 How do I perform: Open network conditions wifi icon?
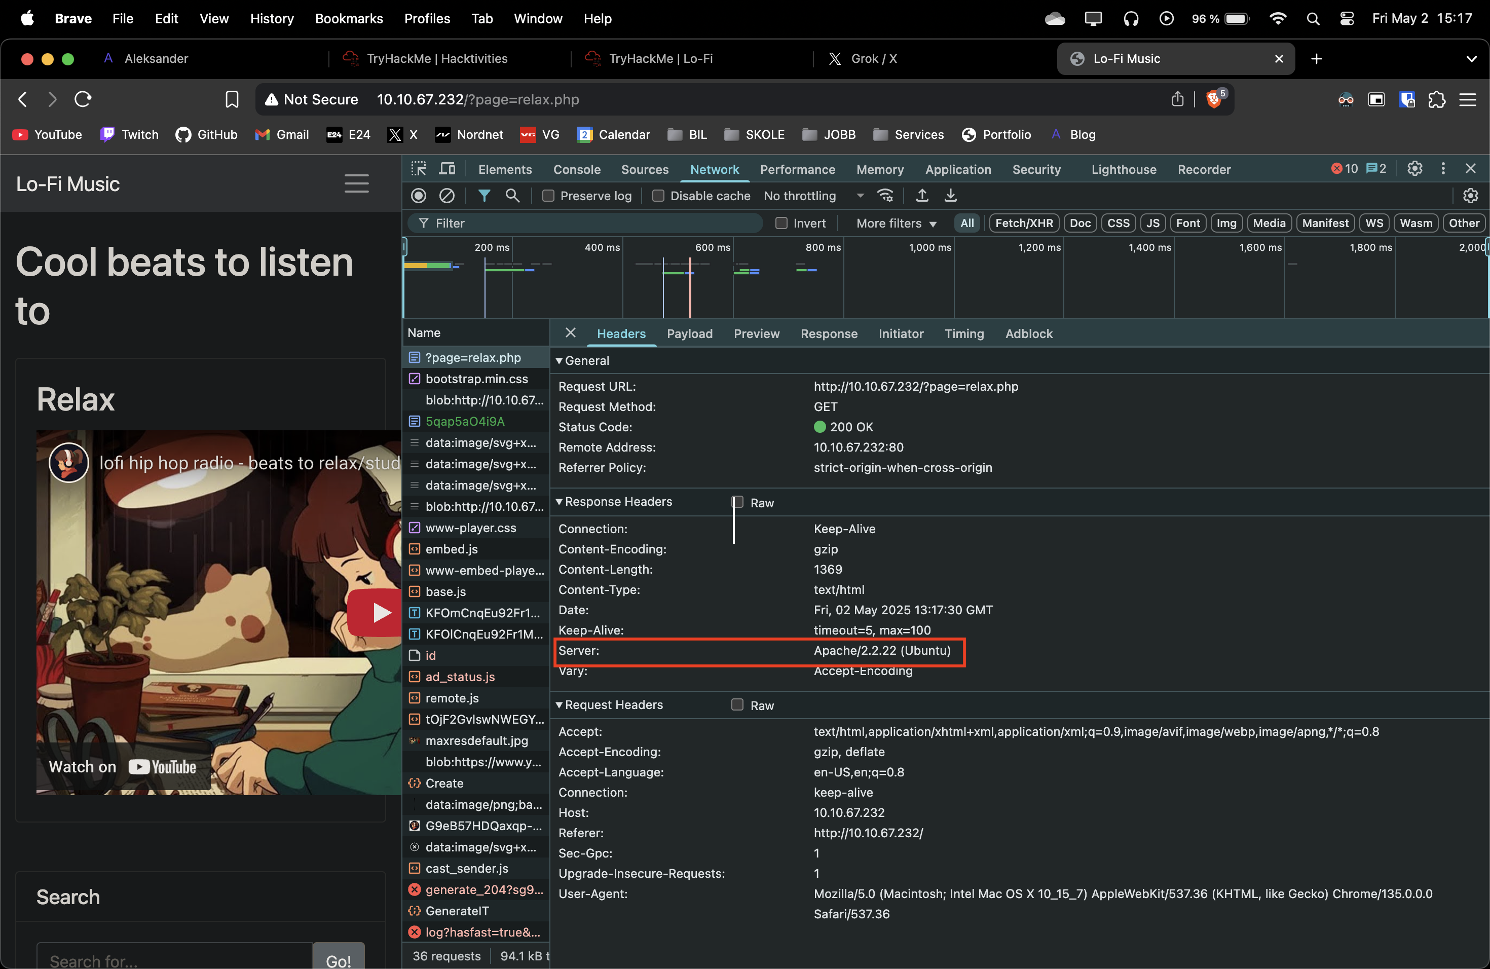pos(885,196)
